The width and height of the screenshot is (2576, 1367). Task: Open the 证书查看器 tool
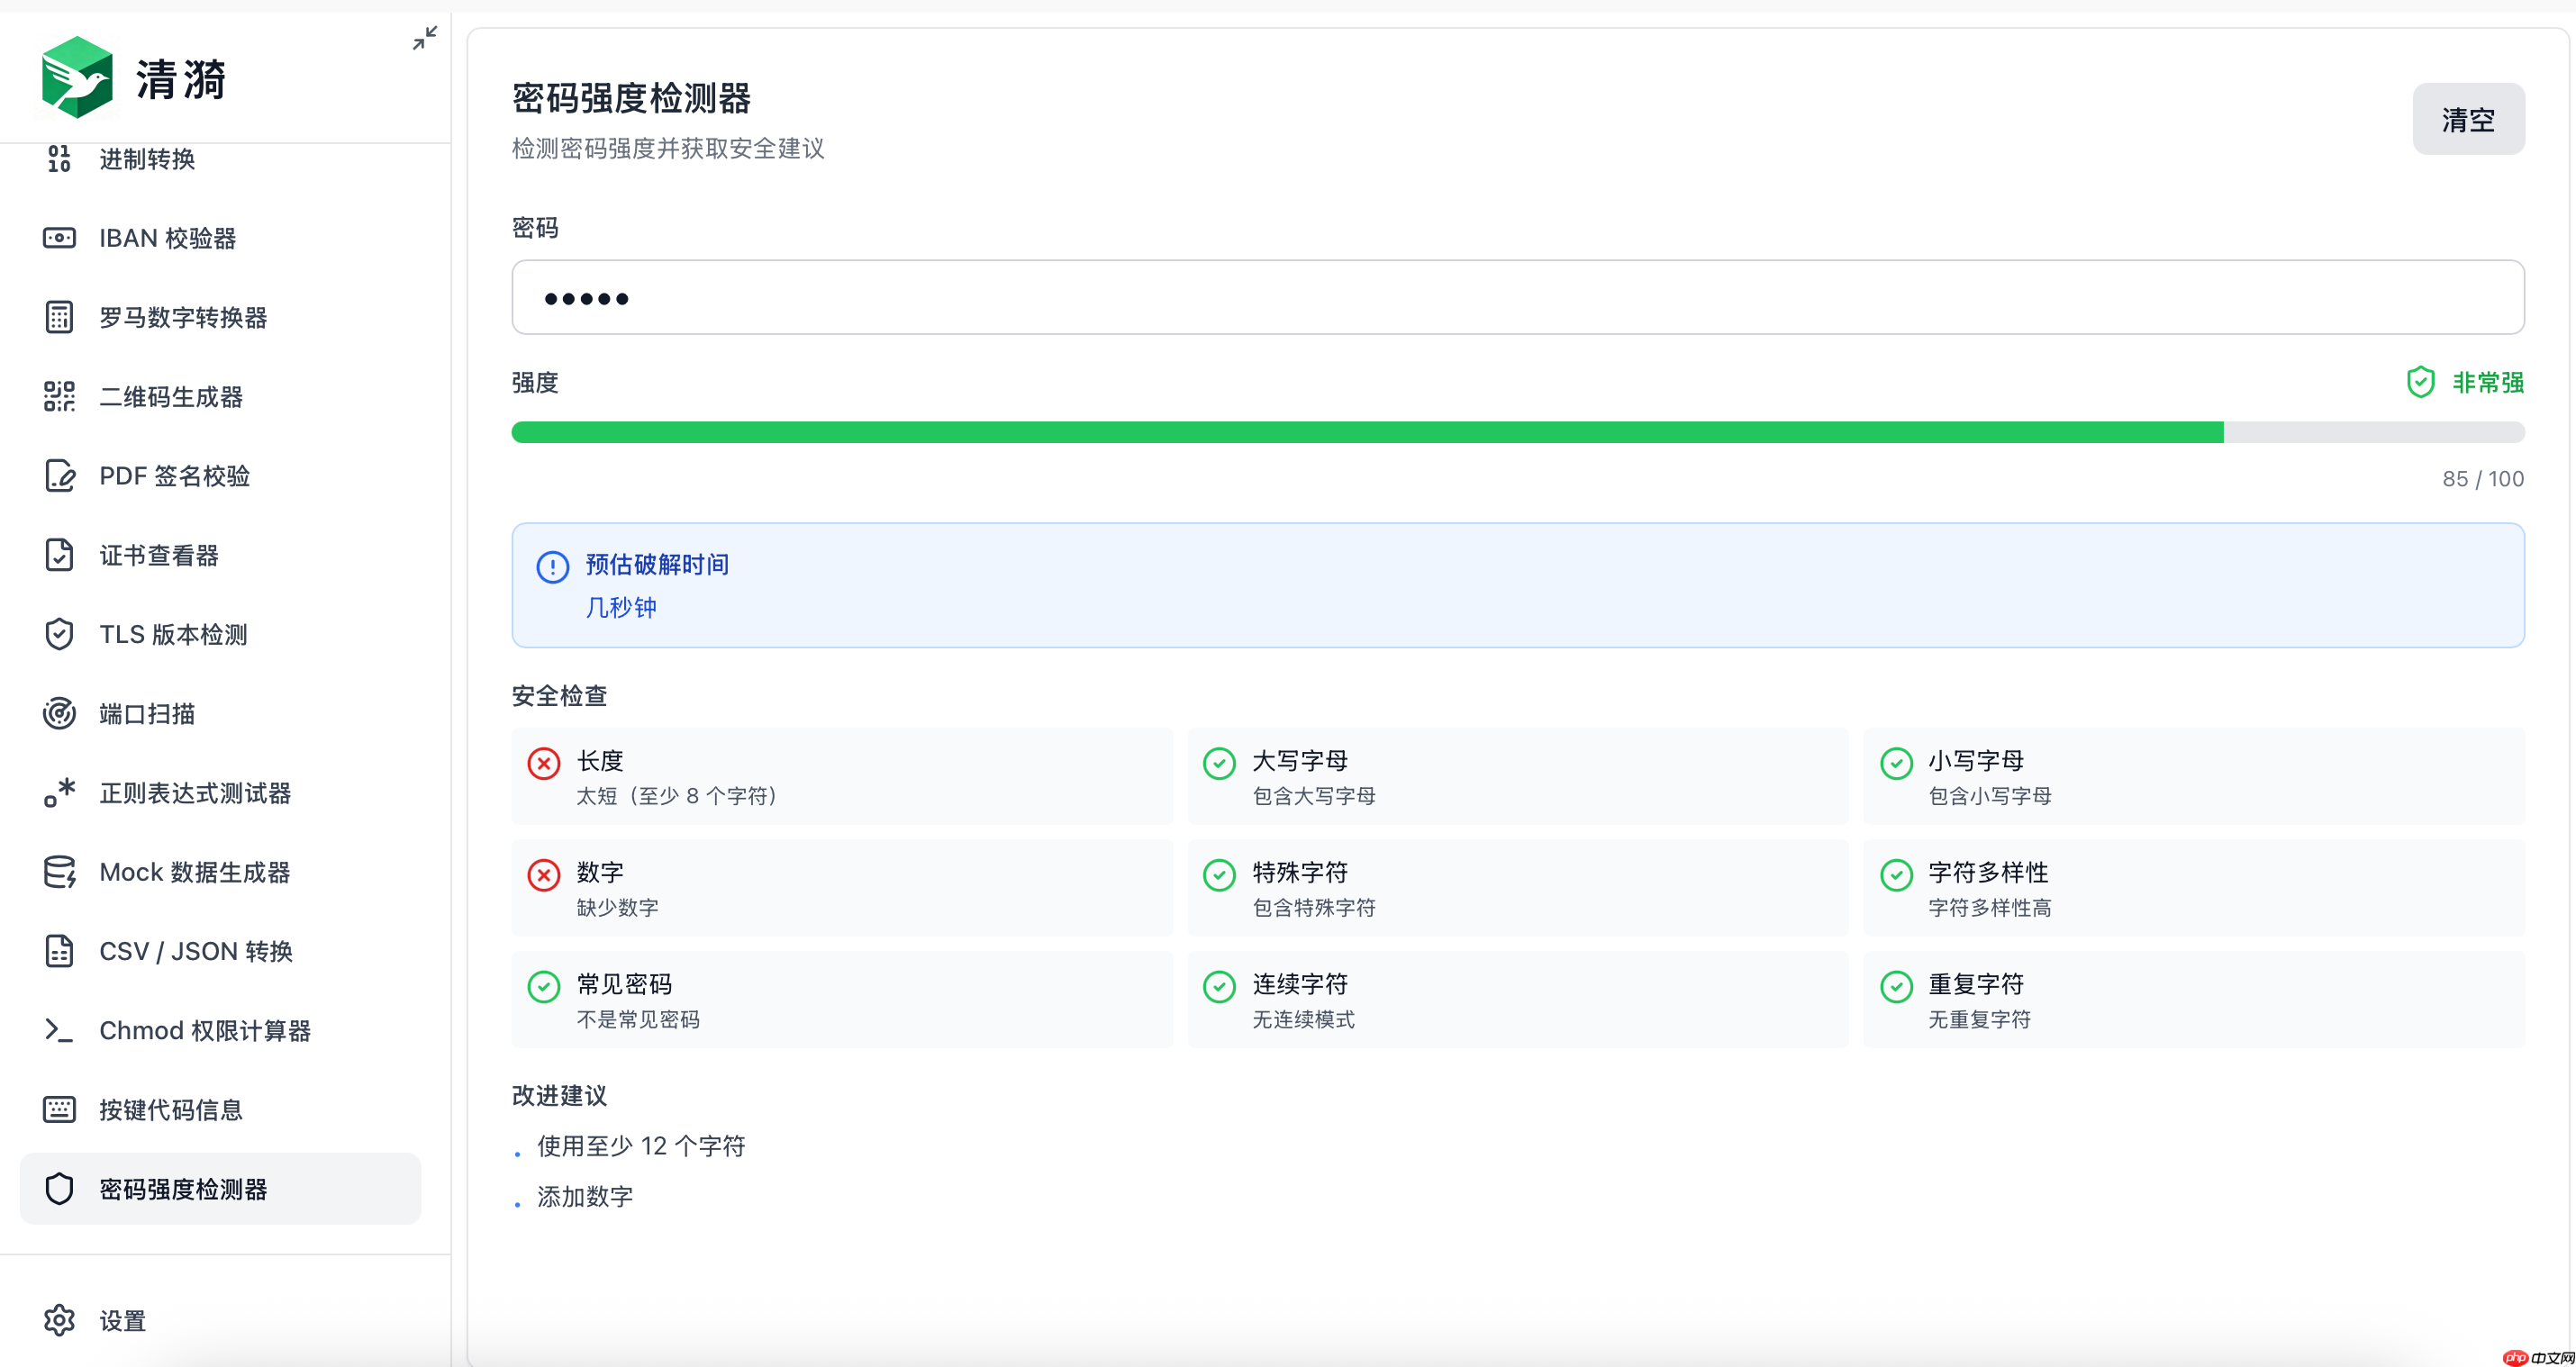click(159, 555)
